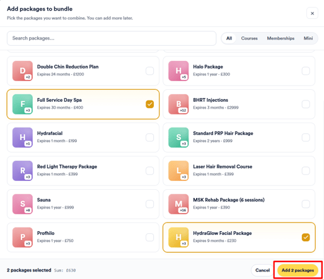
Task: Select the MSK Rehab Package checkbox
Action: pyautogui.click(x=306, y=204)
